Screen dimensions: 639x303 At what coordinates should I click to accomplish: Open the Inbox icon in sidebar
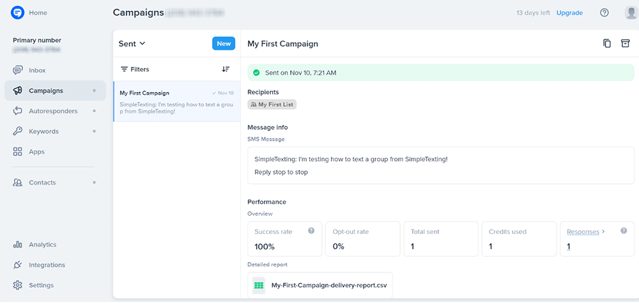click(17, 70)
